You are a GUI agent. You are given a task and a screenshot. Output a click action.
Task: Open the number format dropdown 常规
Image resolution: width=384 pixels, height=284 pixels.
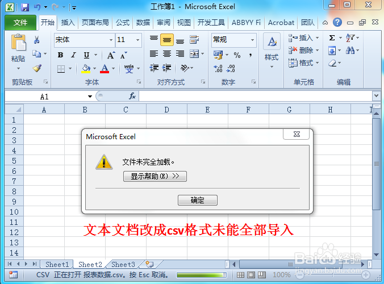coord(252,40)
